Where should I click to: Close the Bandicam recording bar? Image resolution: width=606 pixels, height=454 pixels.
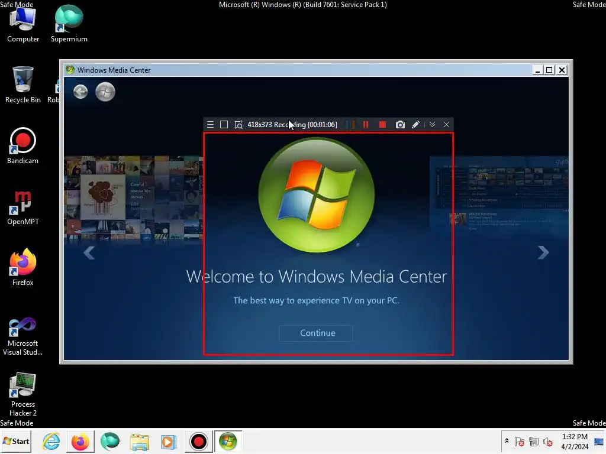coord(446,124)
